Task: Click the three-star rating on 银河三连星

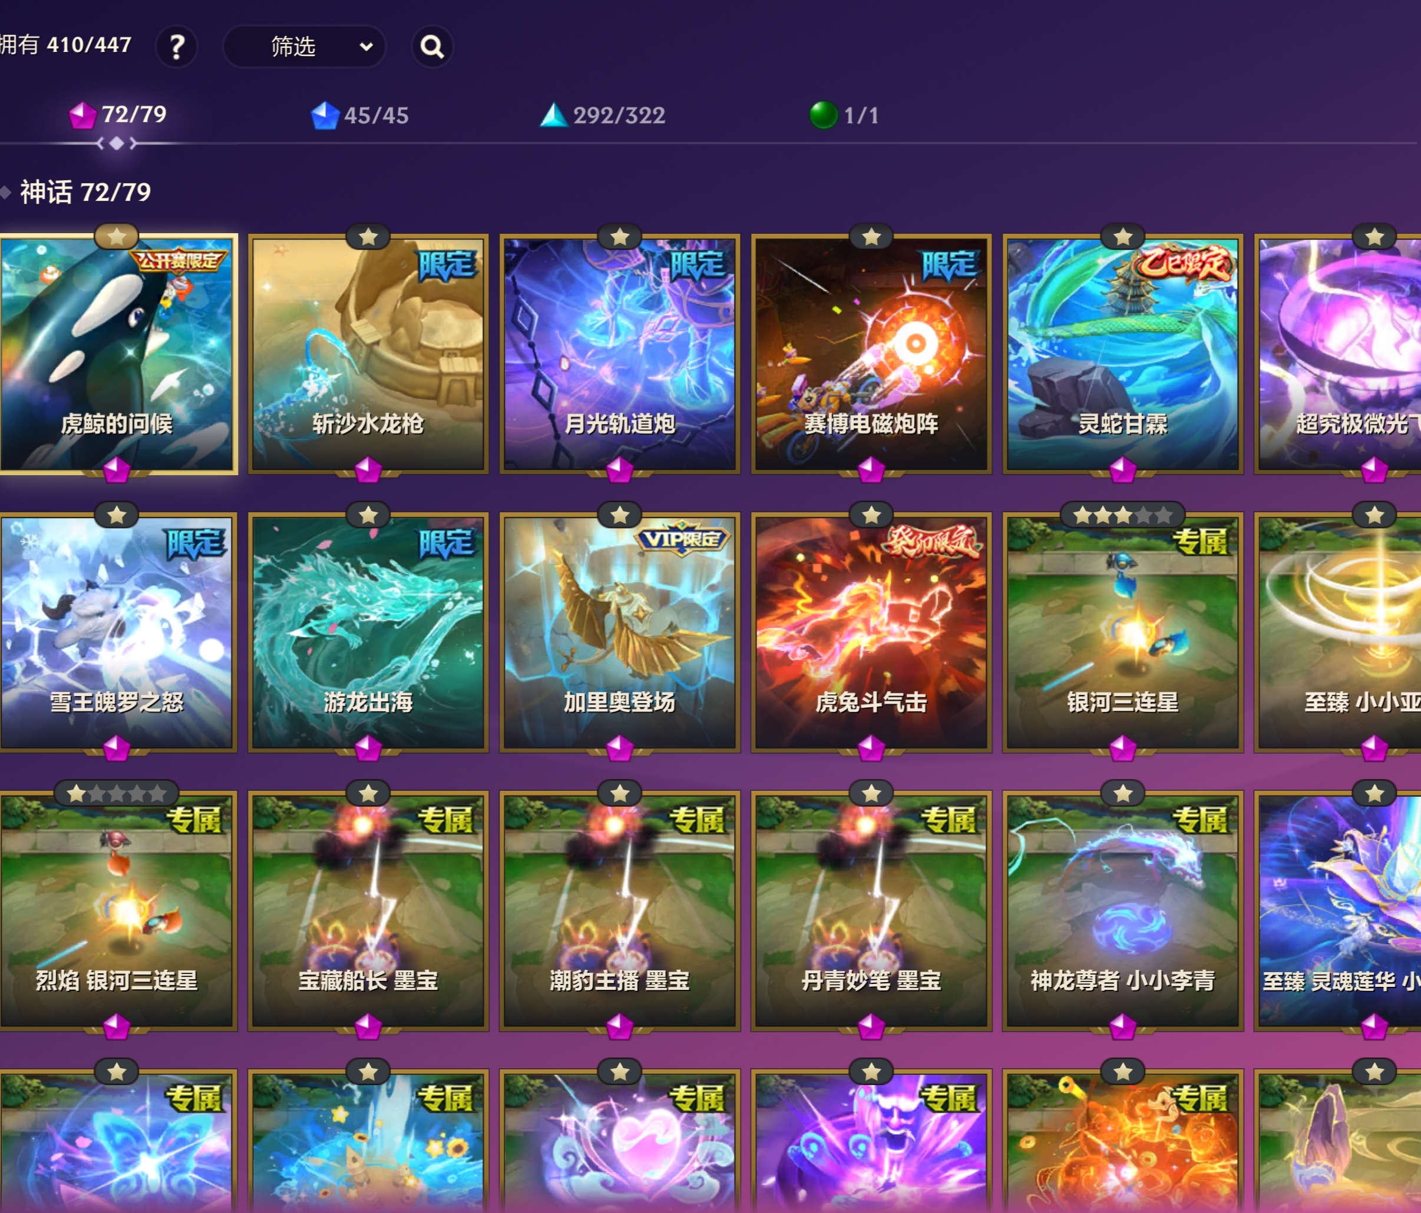Action: tap(1123, 515)
